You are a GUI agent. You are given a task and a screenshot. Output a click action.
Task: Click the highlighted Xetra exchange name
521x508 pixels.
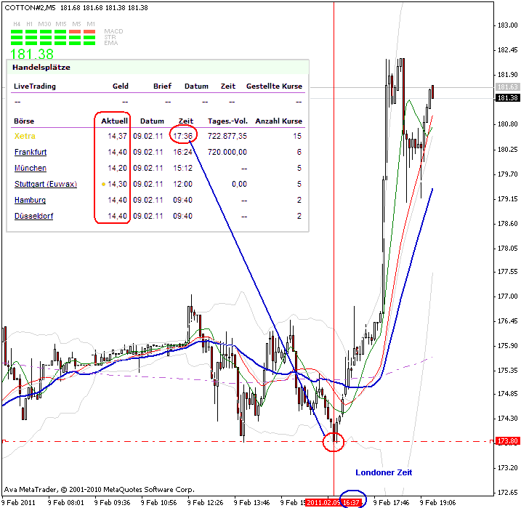[25, 137]
